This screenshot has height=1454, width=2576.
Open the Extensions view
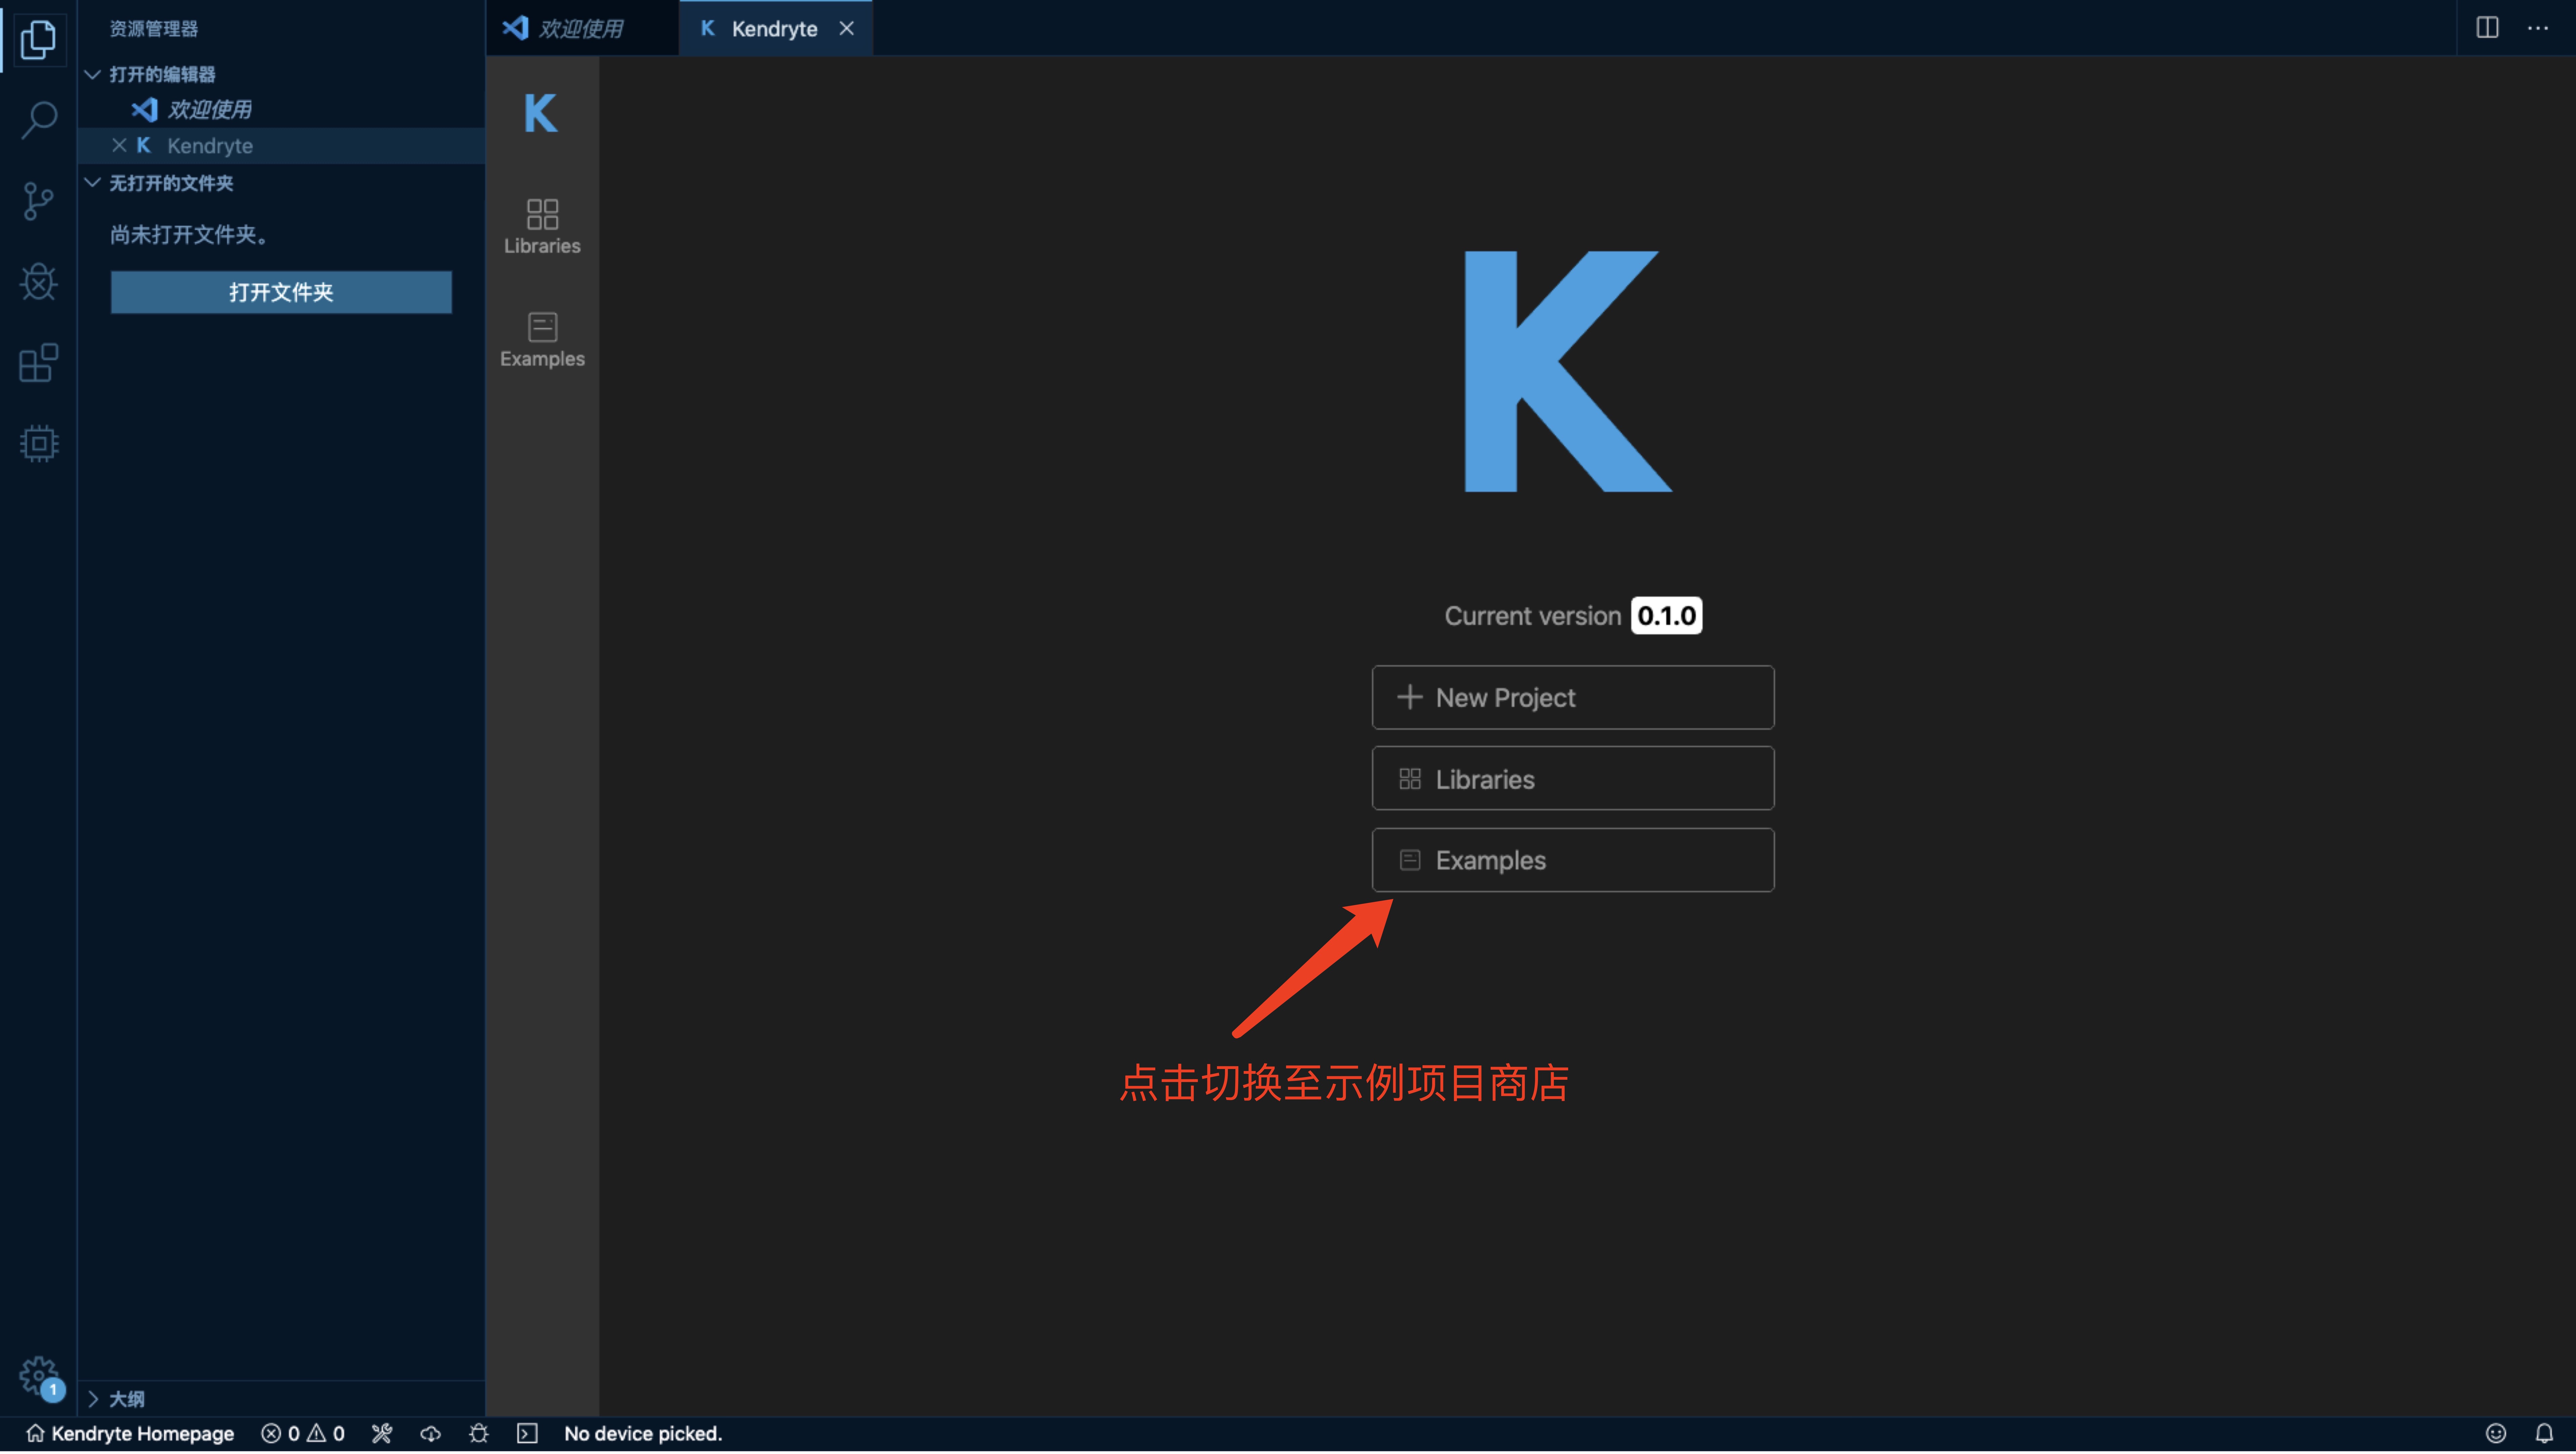click(x=38, y=363)
